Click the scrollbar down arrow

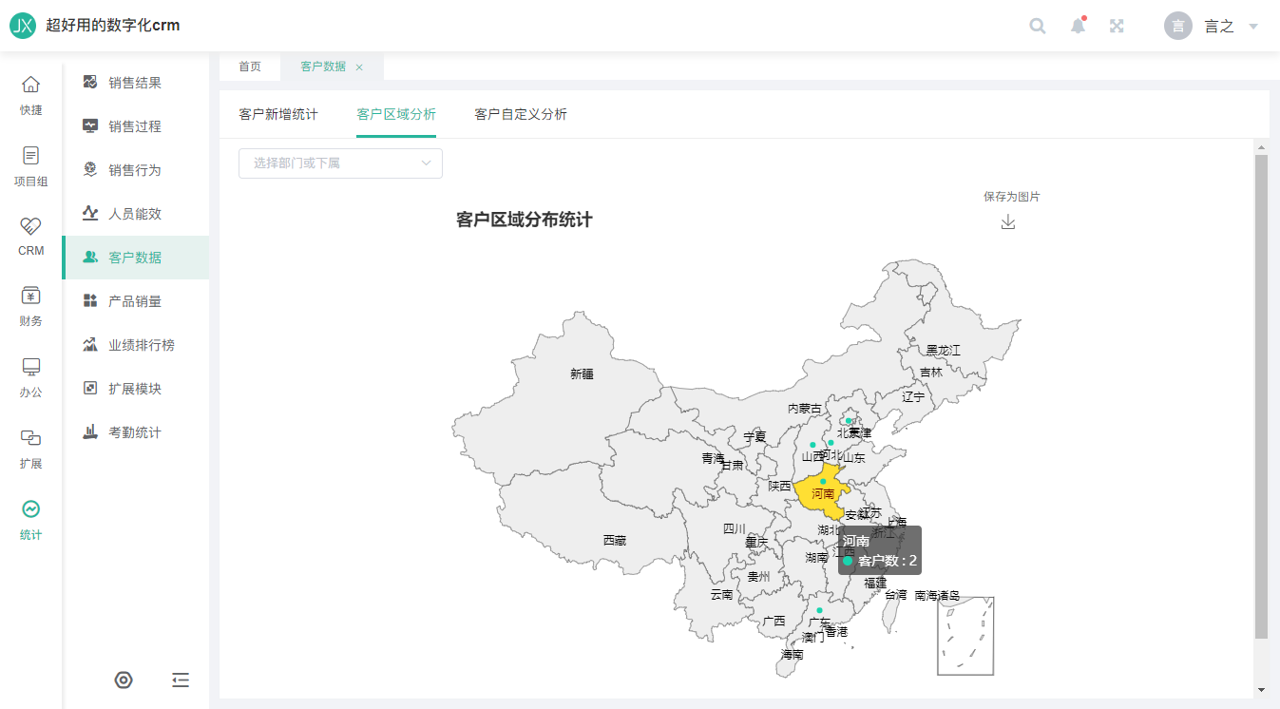point(1261,690)
